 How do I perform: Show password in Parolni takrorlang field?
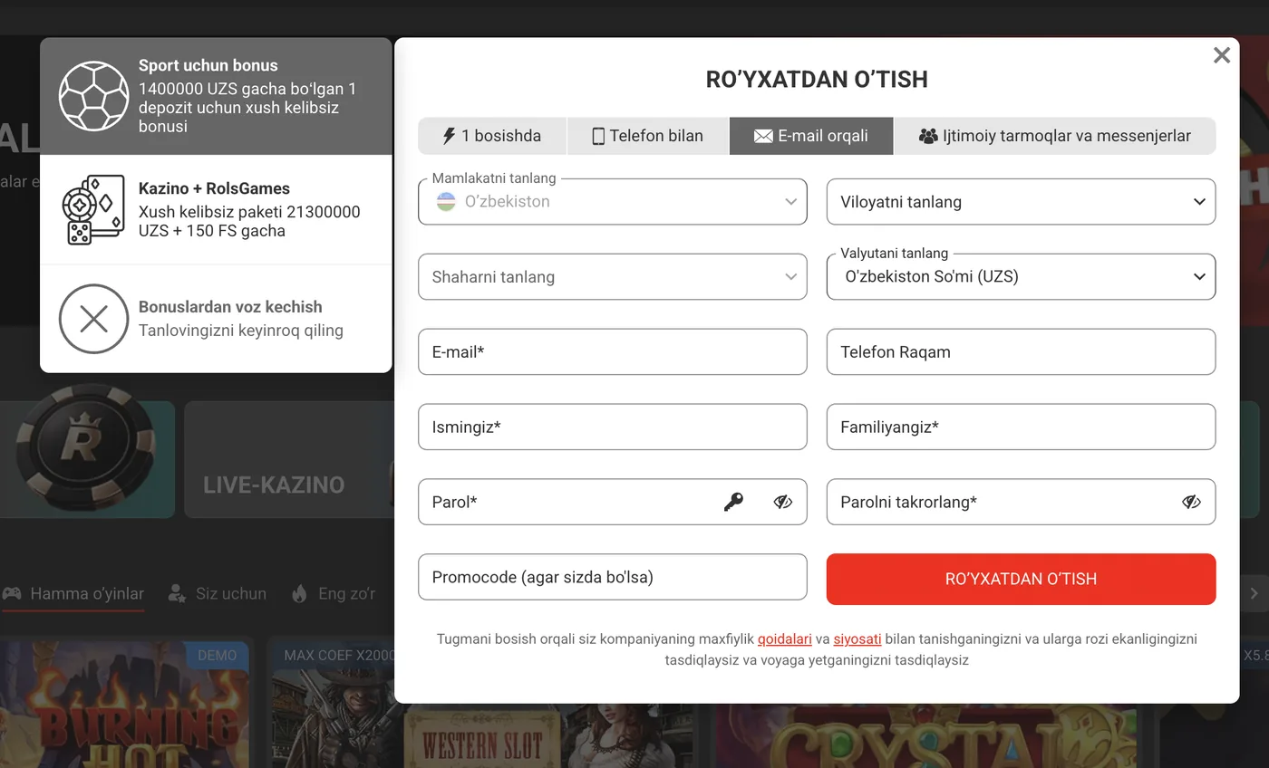[x=1191, y=502]
